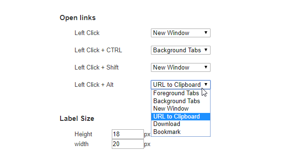This screenshot has width=286, height=168.
Task: Click the Height input field
Action: [x=128, y=134]
